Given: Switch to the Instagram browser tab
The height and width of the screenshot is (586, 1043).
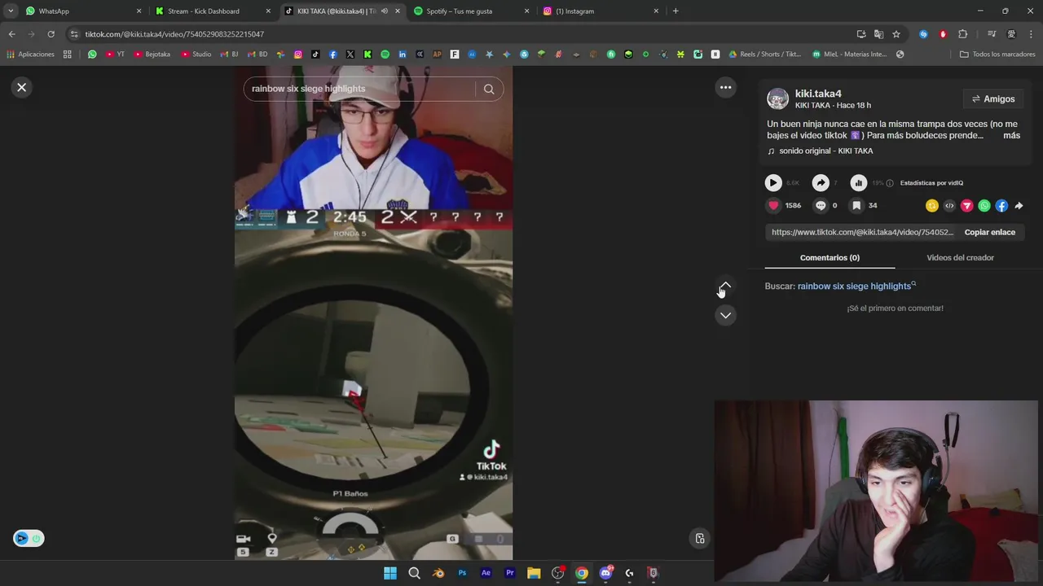Looking at the screenshot, I should pos(600,11).
